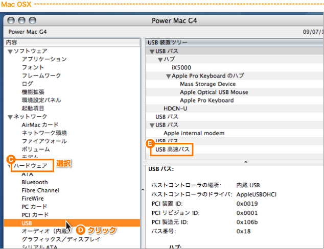The height and width of the screenshot is (249, 324).
Task: Select Bluetooth in the hardware list
Action: [x=35, y=182]
